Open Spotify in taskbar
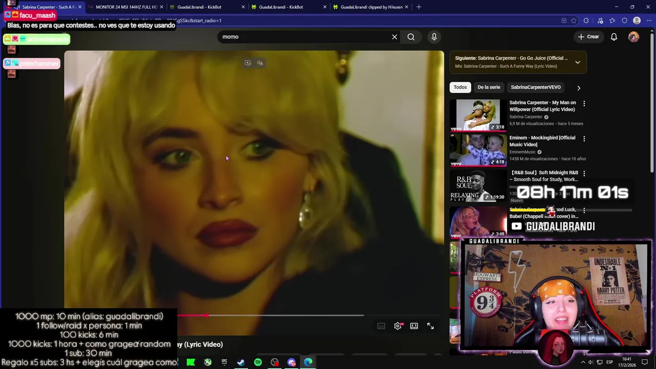 click(x=258, y=362)
